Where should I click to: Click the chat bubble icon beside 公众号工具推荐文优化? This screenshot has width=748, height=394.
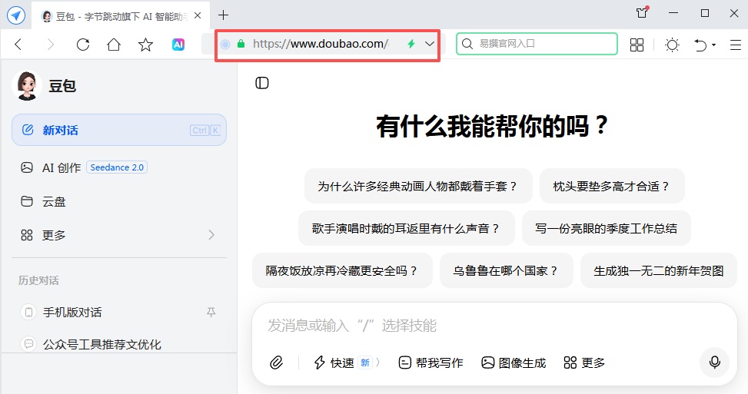(x=29, y=344)
